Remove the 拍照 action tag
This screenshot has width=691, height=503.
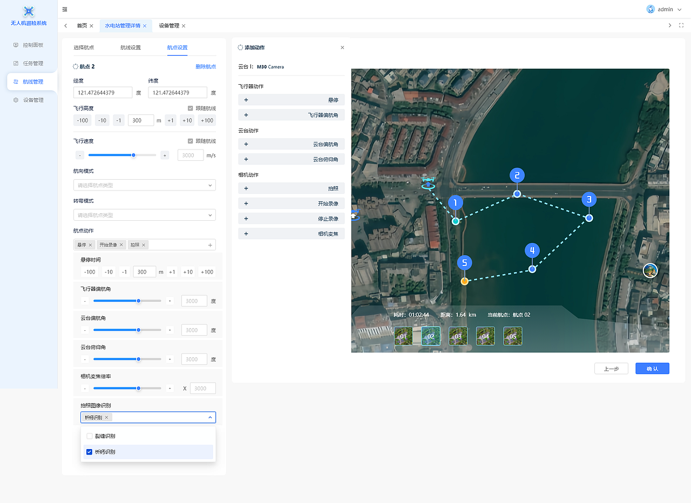(x=145, y=244)
